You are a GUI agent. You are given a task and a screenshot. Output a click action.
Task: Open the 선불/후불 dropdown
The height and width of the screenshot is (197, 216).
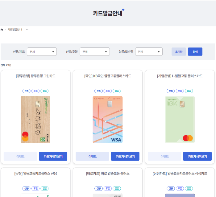95,51
